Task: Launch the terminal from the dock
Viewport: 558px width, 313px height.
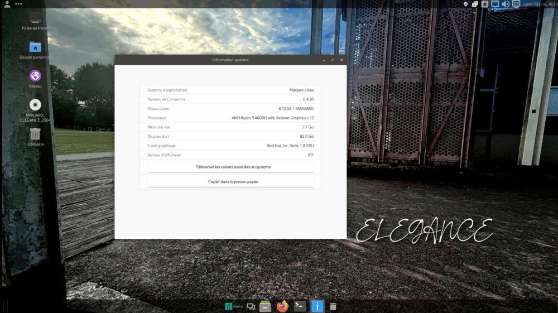Action: click(x=300, y=306)
